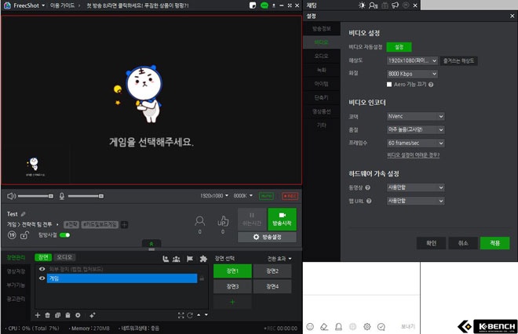The width and height of the screenshot is (518, 334).
Task: Edit the Test title with pencil icon
Action: (x=23, y=214)
